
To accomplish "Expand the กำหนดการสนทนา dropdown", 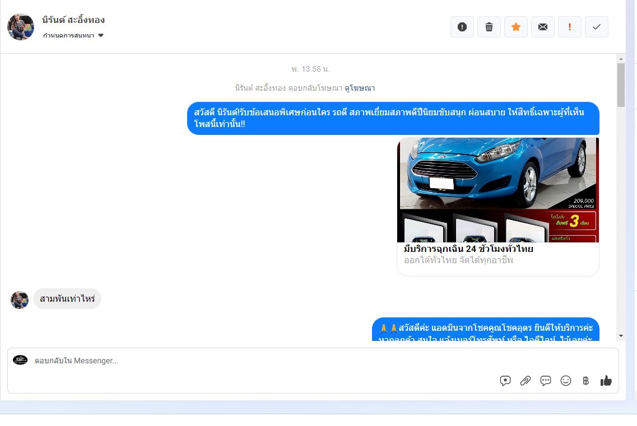I will [x=73, y=35].
